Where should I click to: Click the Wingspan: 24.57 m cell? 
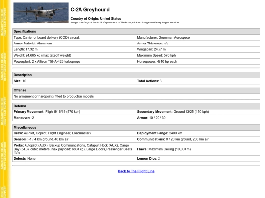[x=198, y=49]
